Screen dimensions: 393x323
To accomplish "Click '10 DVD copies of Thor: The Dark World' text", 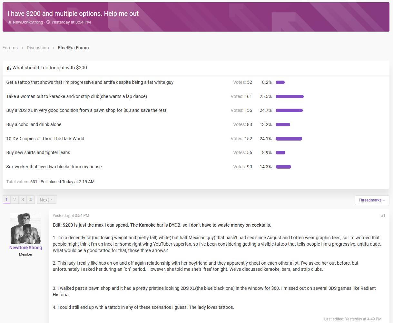I will pos(45,139).
